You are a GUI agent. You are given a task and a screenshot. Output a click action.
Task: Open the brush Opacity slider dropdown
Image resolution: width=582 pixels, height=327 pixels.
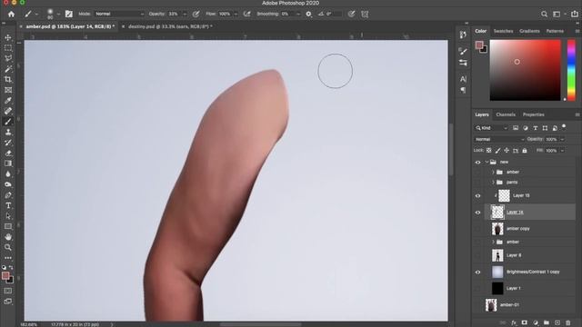coord(185,15)
